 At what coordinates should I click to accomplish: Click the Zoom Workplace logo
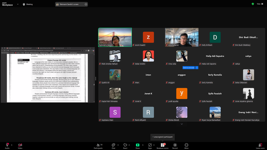[x=8, y=4]
